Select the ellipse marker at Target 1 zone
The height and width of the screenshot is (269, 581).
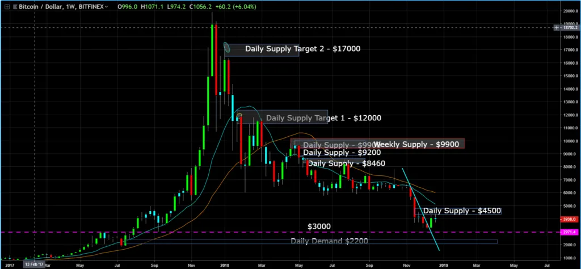[239, 116]
